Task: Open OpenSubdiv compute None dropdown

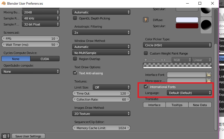Action: coord(30,71)
